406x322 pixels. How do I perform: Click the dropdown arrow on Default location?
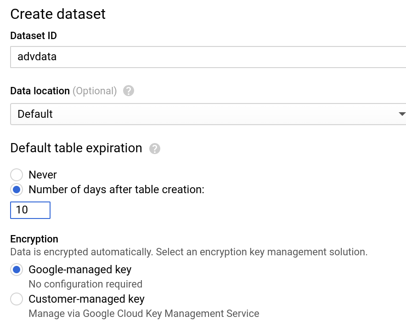point(401,114)
